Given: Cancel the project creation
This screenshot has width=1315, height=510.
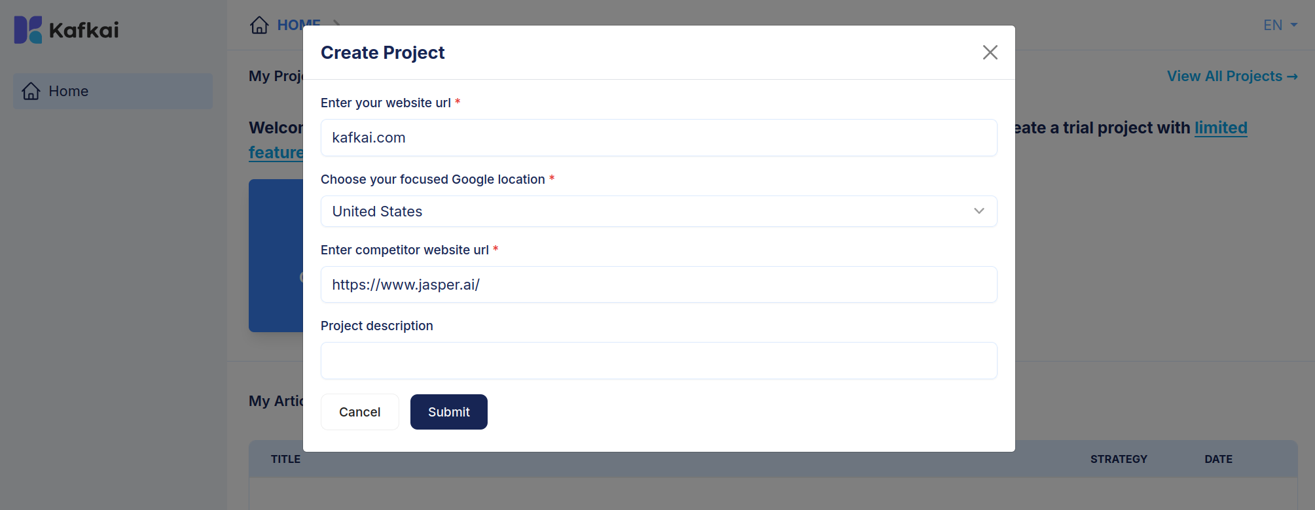Looking at the screenshot, I should click(360, 412).
